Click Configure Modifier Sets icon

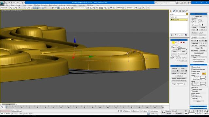(x=186, y=35)
